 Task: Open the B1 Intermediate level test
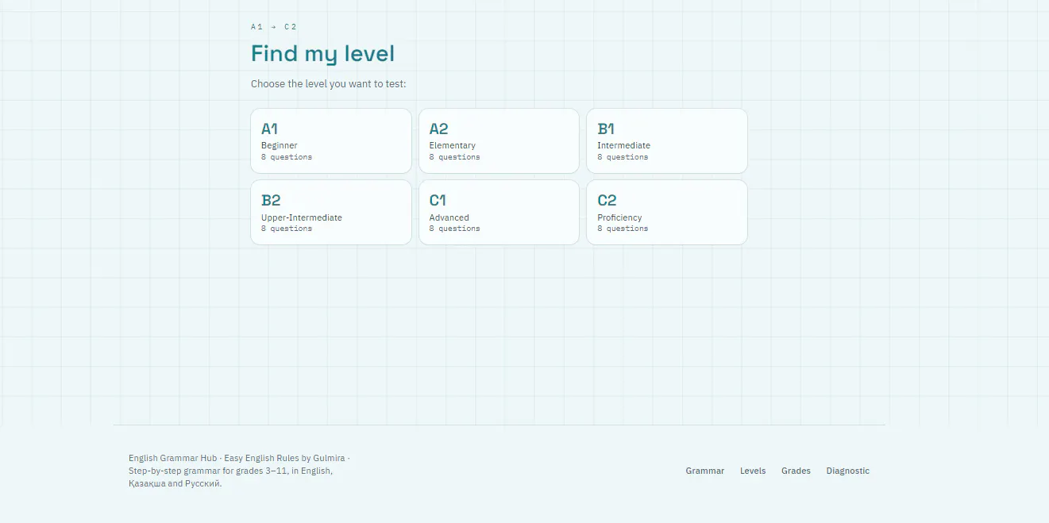(x=667, y=141)
